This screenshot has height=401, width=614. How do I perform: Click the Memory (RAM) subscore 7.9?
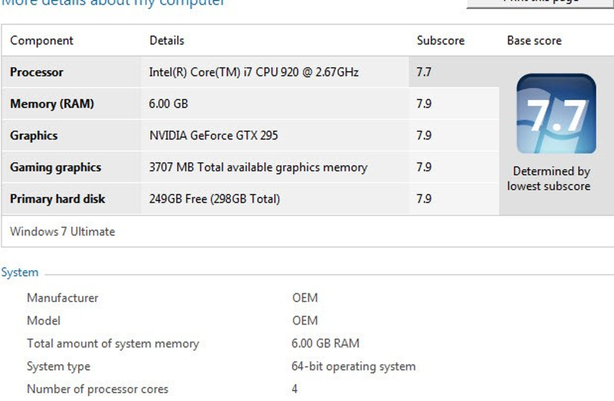click(424, 104)
